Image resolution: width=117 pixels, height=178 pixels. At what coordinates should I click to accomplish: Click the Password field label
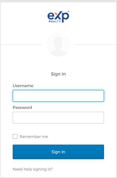tap(22, 107)
